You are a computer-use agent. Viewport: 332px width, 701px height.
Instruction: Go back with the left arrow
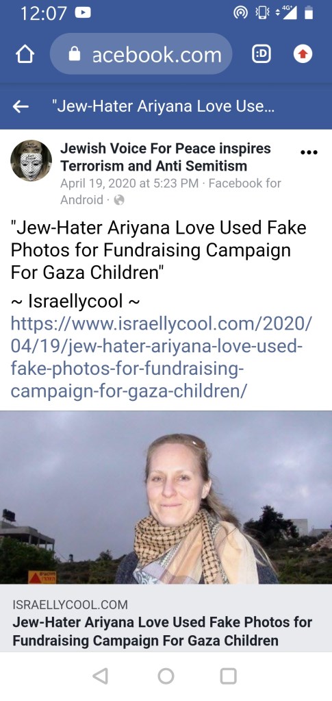(21, 106)
